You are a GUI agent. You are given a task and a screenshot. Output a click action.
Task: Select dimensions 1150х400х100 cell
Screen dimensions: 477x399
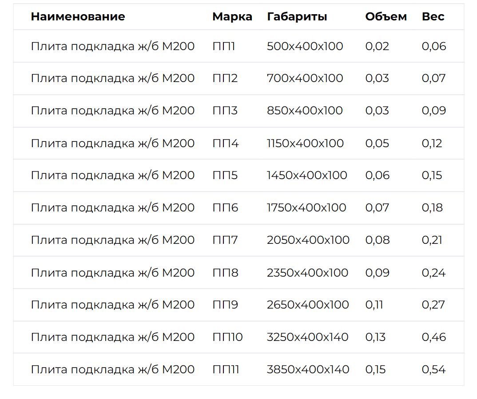click(305, 143)
